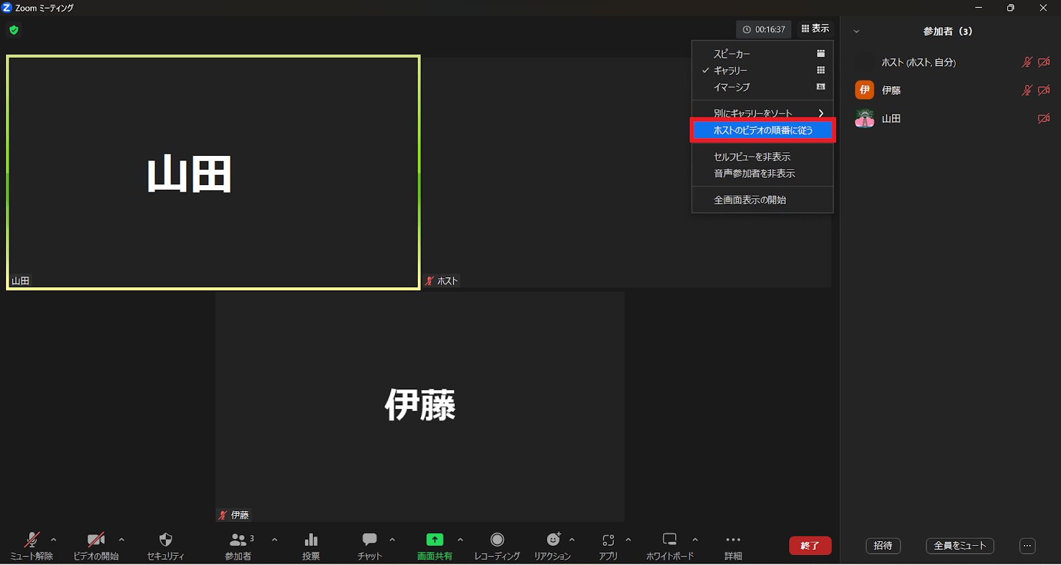Toggle Start Video (ビデオの開始) camera
The height and width of the screenshot is (565, 1061).
[x=96, y=540]
